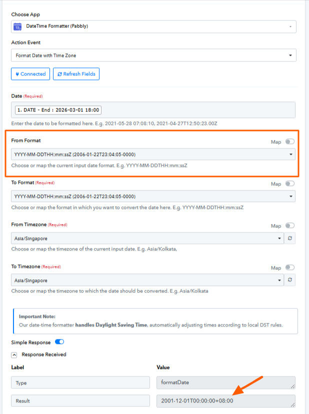The height and width of the screenshot is (414, 309).
Task: Click refresh icon beside From Timezone dropdown
Action: (290, 238)
